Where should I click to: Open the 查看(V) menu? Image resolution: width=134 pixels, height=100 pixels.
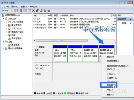pos(24,7)
